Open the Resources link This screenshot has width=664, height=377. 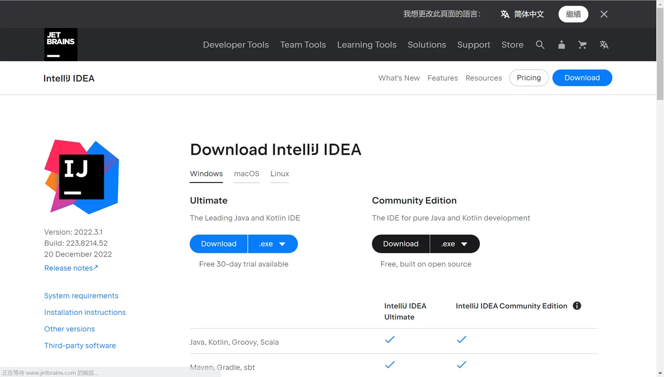point(483,78)
